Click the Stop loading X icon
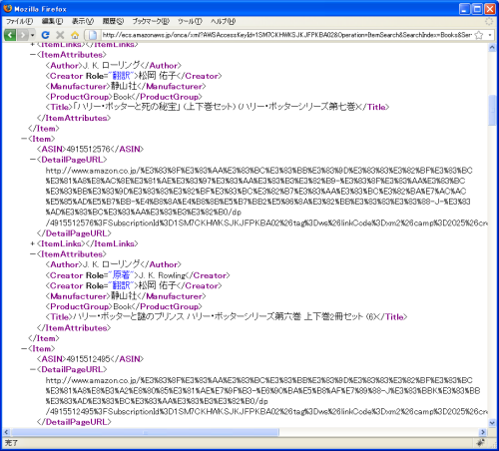This screenshot has width=499, height=451. [60, 35]
